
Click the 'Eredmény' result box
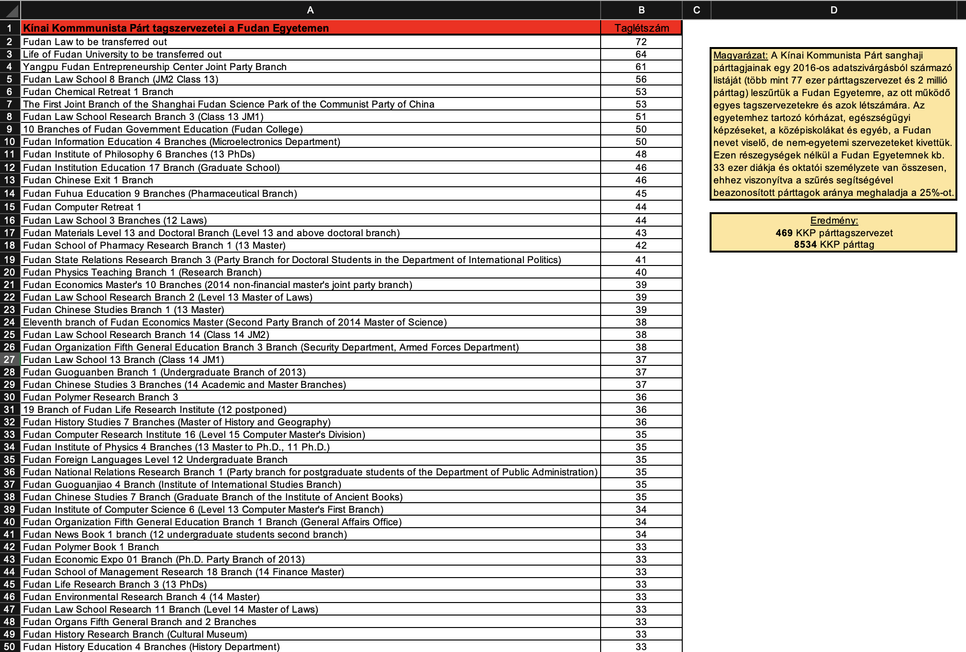coord(833,232)
